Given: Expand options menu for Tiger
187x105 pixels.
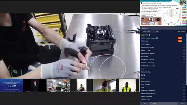Looking at the screenshot, I should pos(184,87).
